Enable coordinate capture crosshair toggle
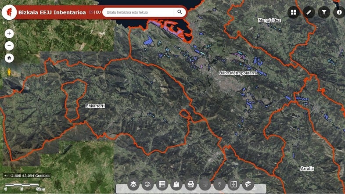This screenshot has height=194, width=345. click(x=6, y=176)
